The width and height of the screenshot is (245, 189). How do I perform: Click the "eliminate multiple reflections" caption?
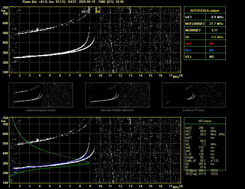pyautogui.click(x=117, y=110)
